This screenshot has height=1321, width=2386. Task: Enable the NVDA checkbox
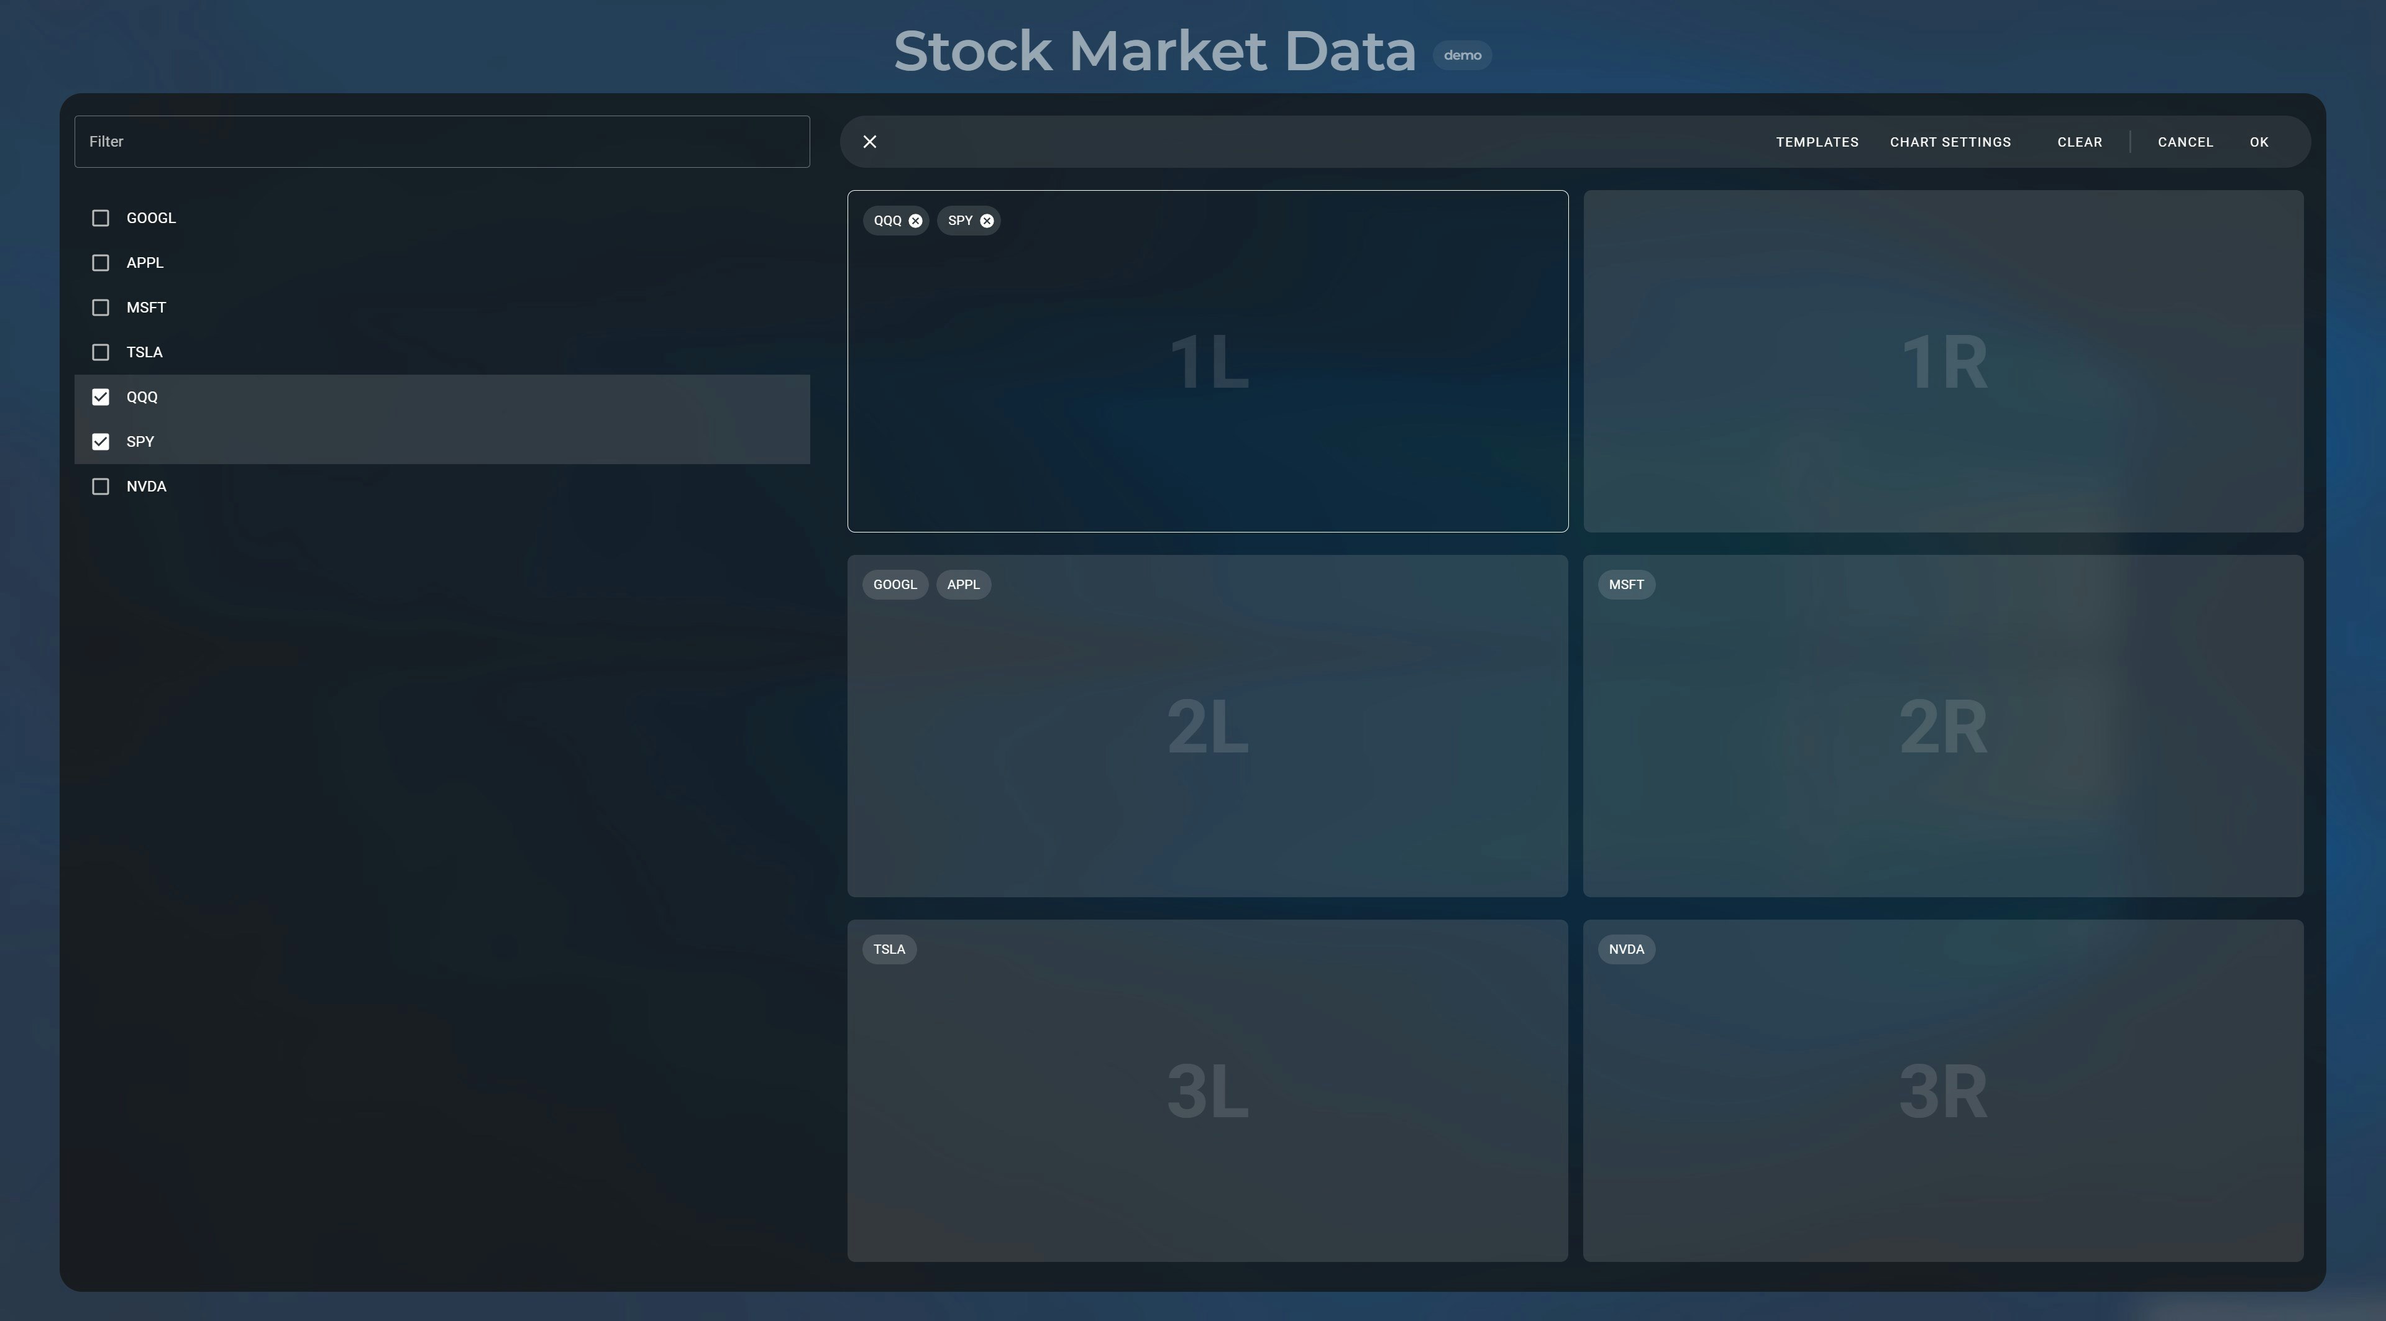[x=100, y=485]
